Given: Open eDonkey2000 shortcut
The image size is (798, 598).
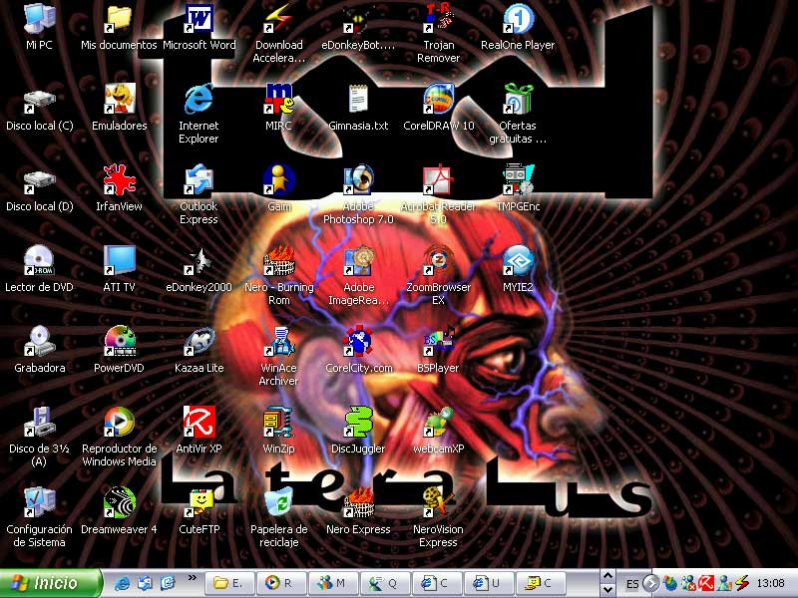Looking at the screenshot, I should tap(199, 261).
